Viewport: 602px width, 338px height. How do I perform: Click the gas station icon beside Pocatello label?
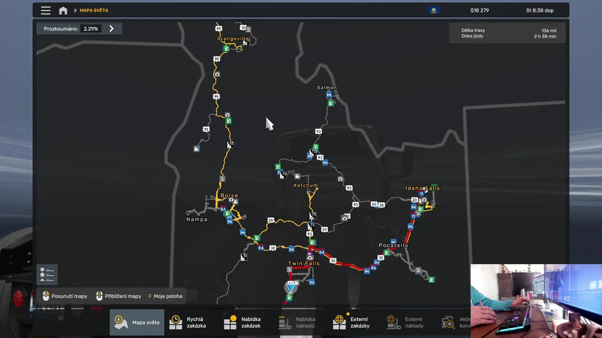pyautogui.click(x=386, y=253)
